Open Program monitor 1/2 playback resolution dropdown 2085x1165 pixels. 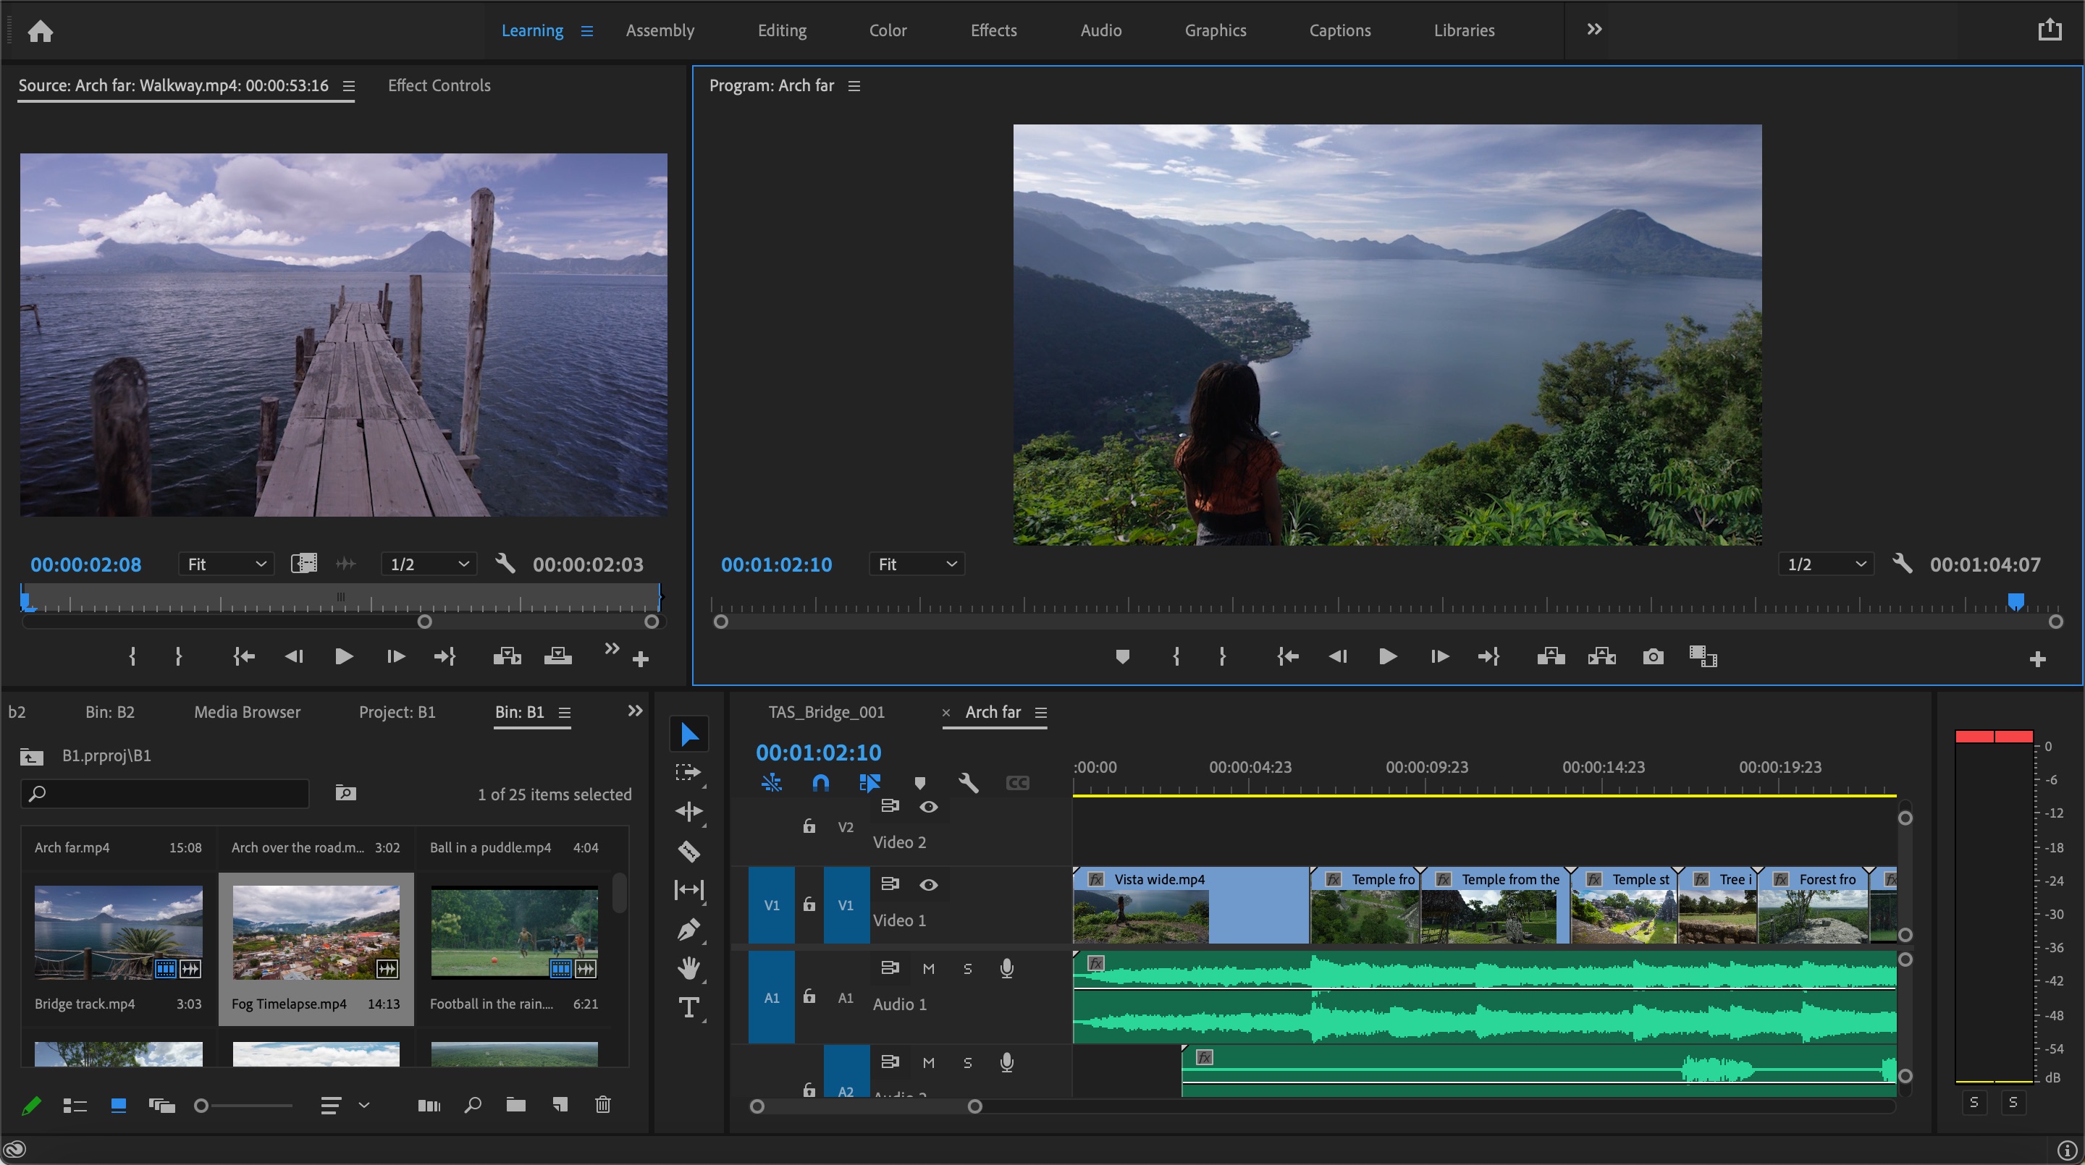[x=1826, y=564]
